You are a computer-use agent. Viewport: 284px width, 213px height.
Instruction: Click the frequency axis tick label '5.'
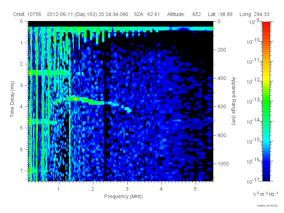(x=196, y=189)
